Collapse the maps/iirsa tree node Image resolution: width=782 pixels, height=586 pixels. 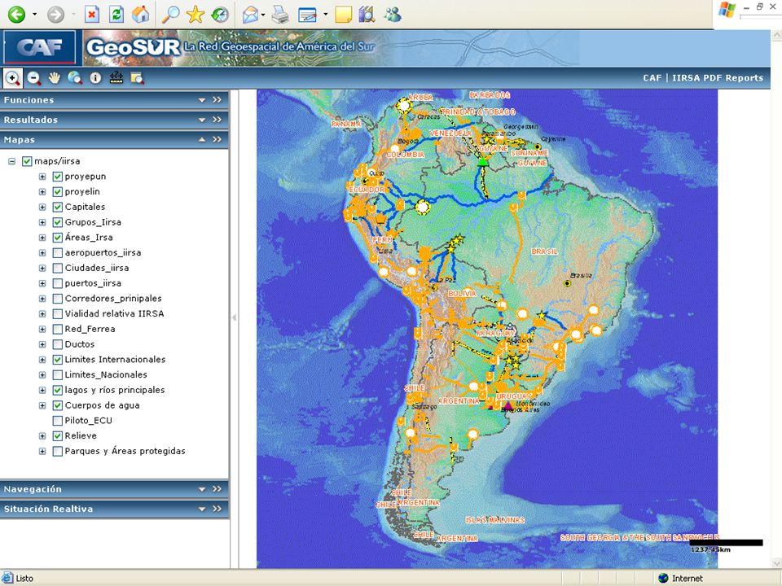(x=11, y=161)
